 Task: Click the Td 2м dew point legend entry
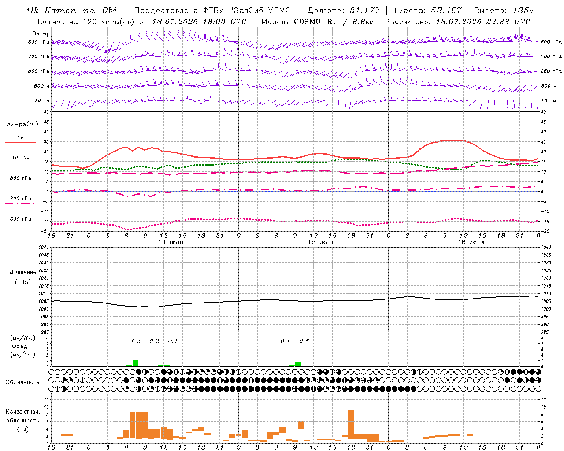tap(21, 158)
